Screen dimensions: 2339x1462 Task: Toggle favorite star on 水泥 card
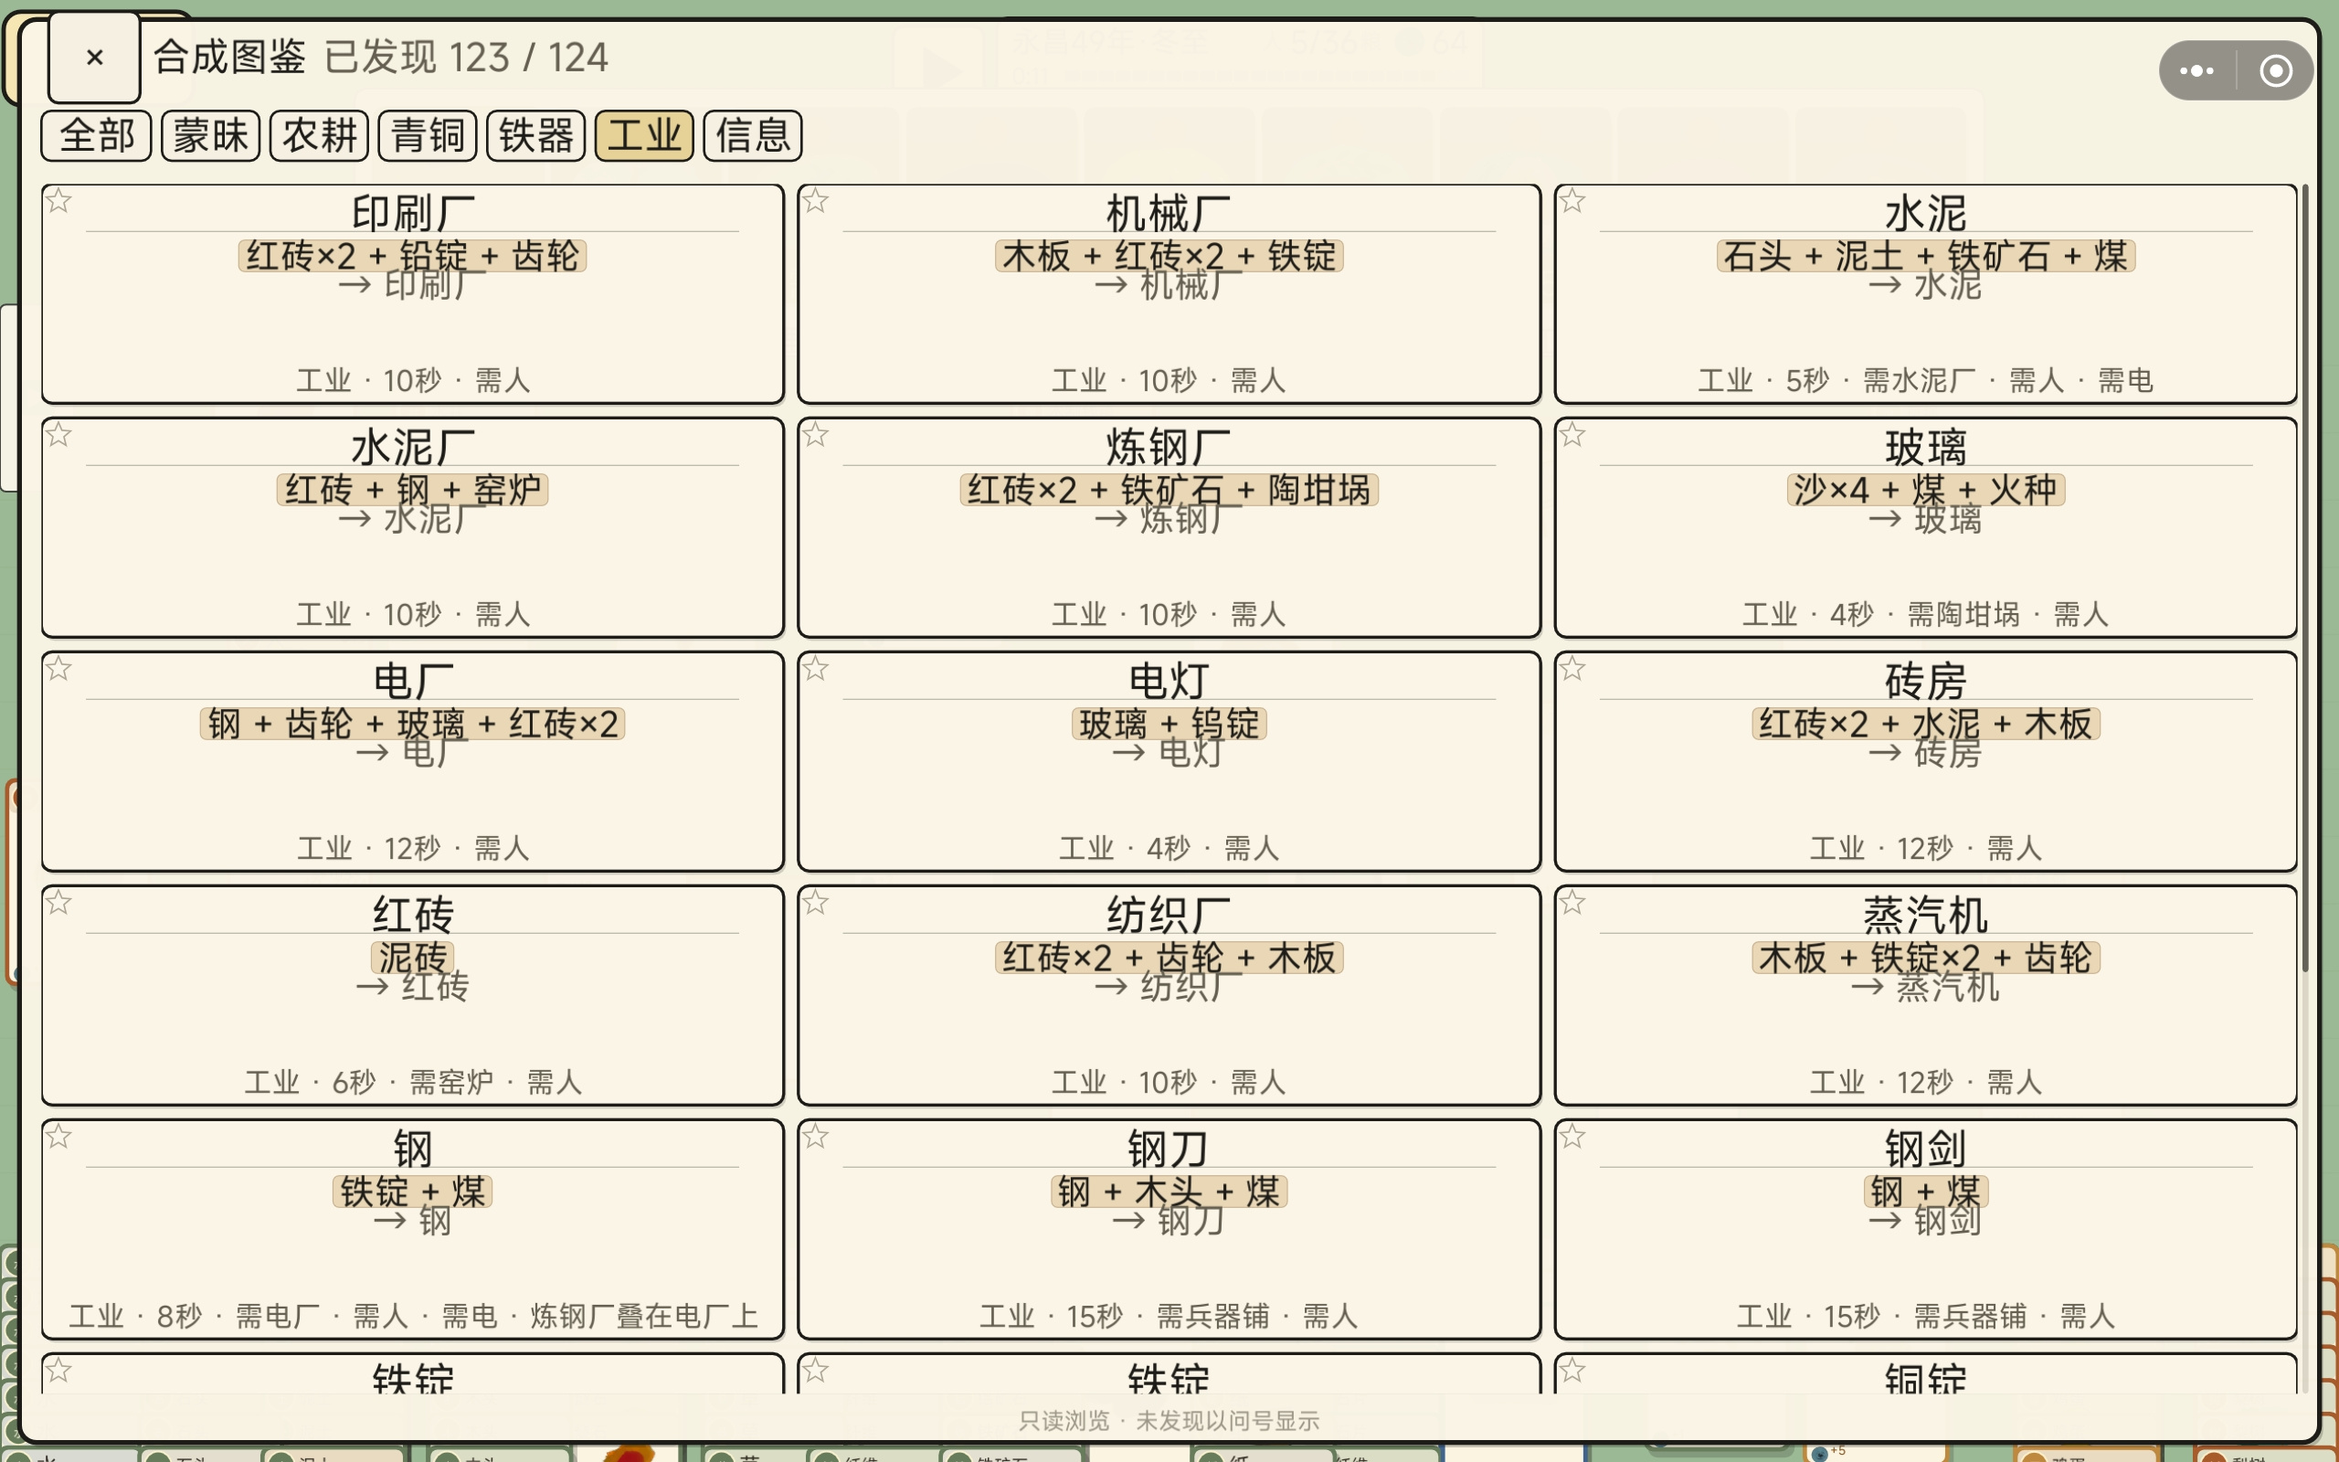pyautogui.click(x=1572, y=201)
